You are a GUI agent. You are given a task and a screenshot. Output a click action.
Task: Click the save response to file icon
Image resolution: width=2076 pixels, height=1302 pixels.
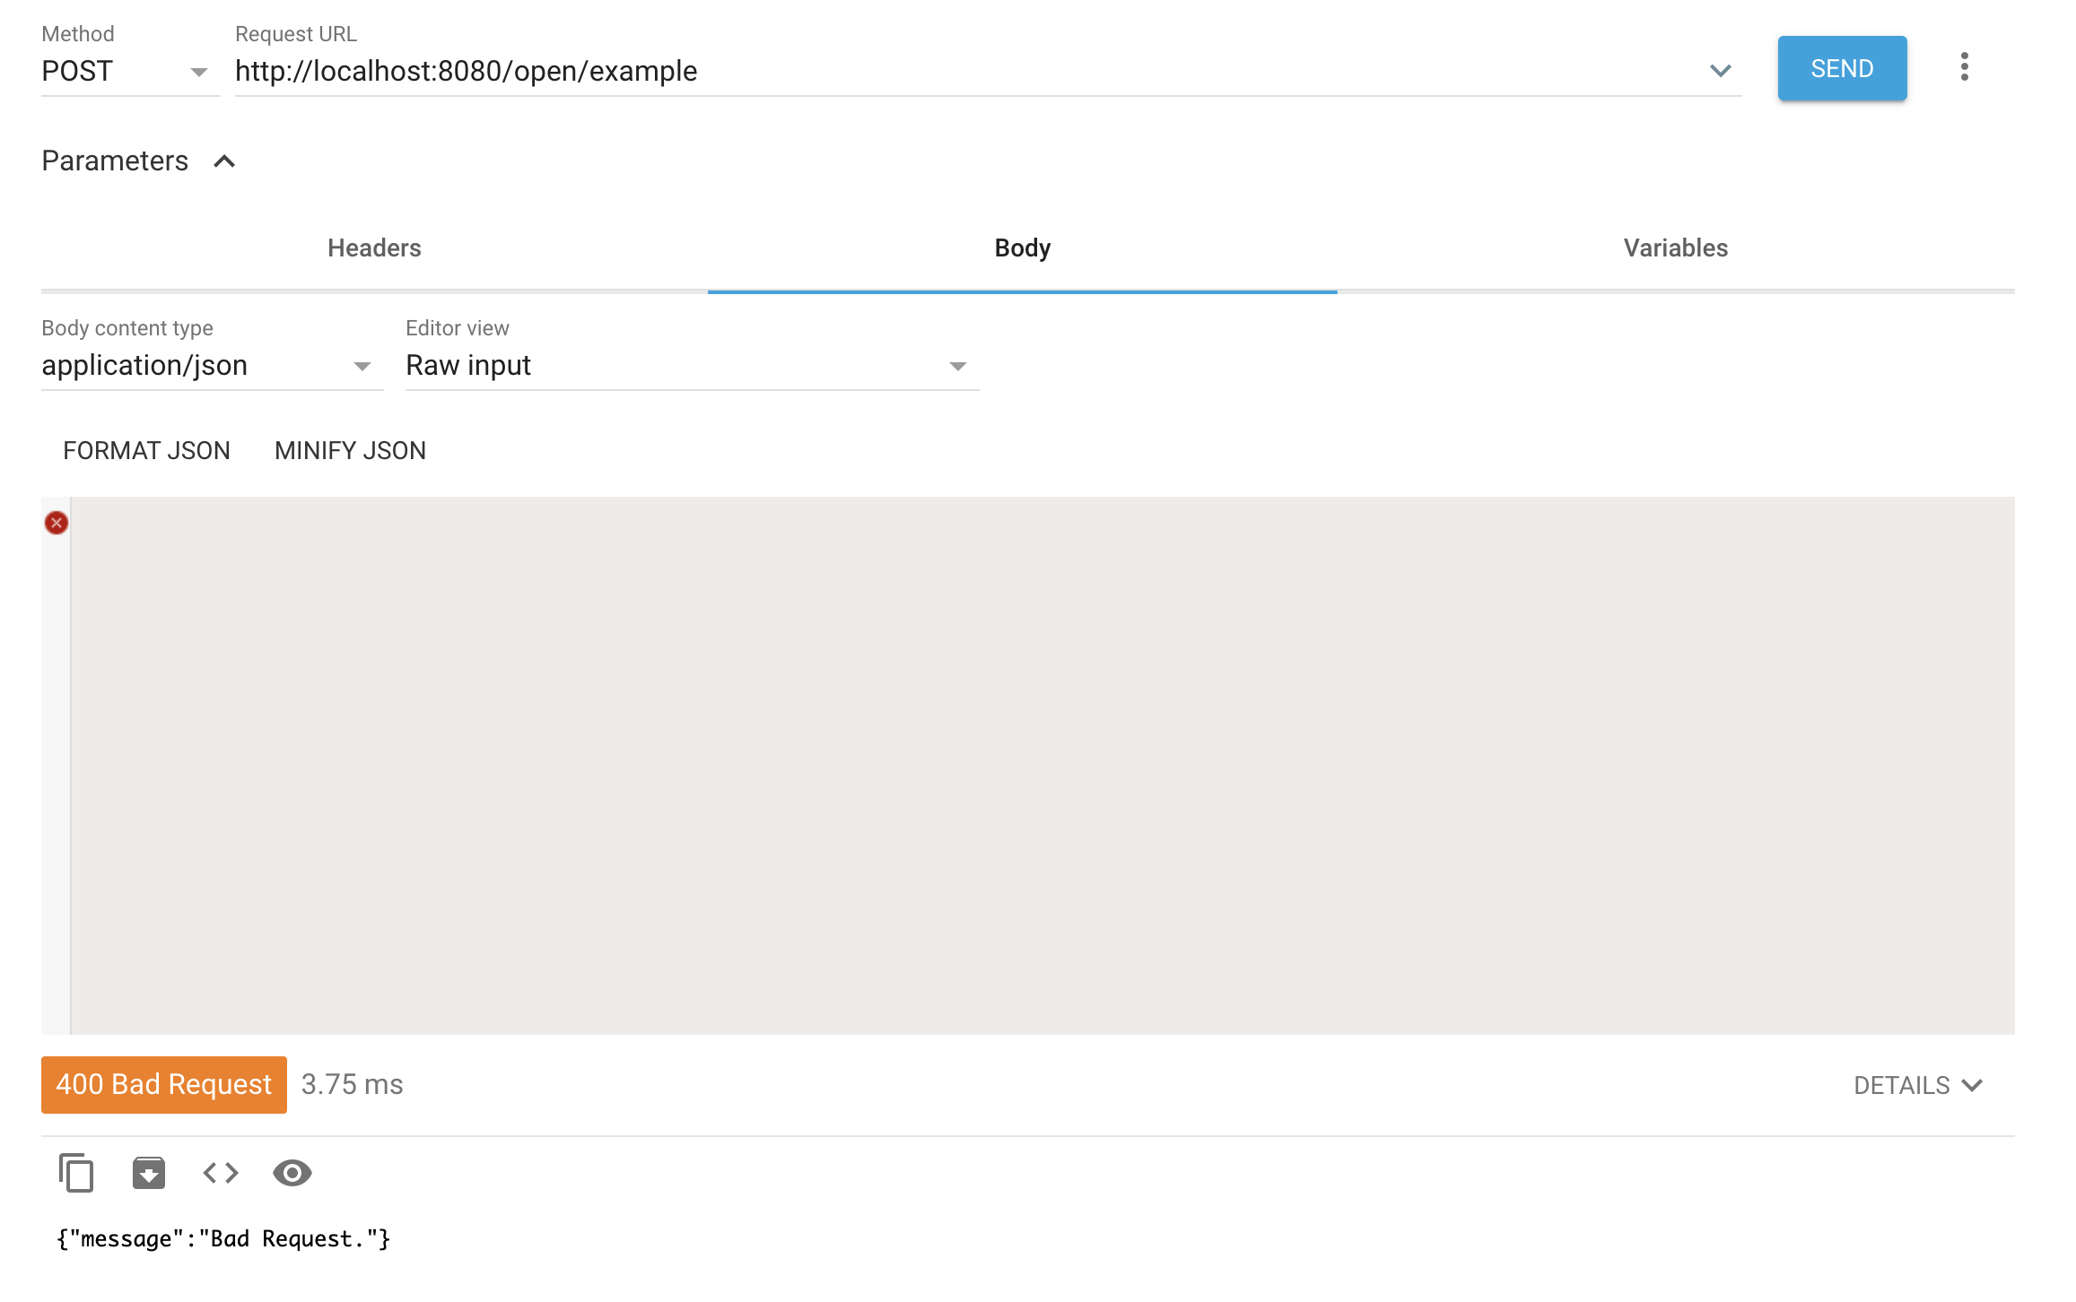point(149,1172)
